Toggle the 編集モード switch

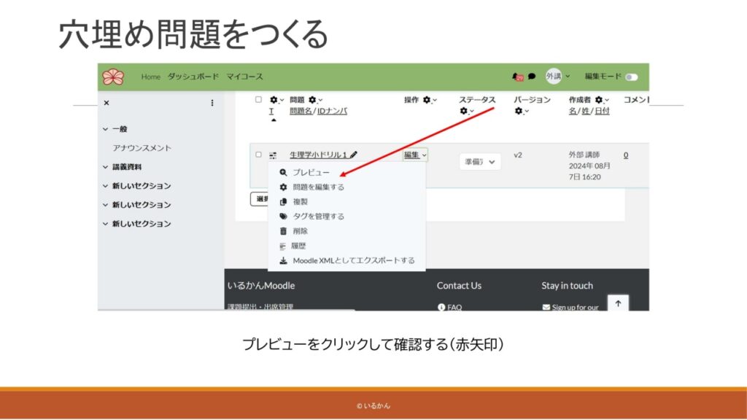(630, 77)
